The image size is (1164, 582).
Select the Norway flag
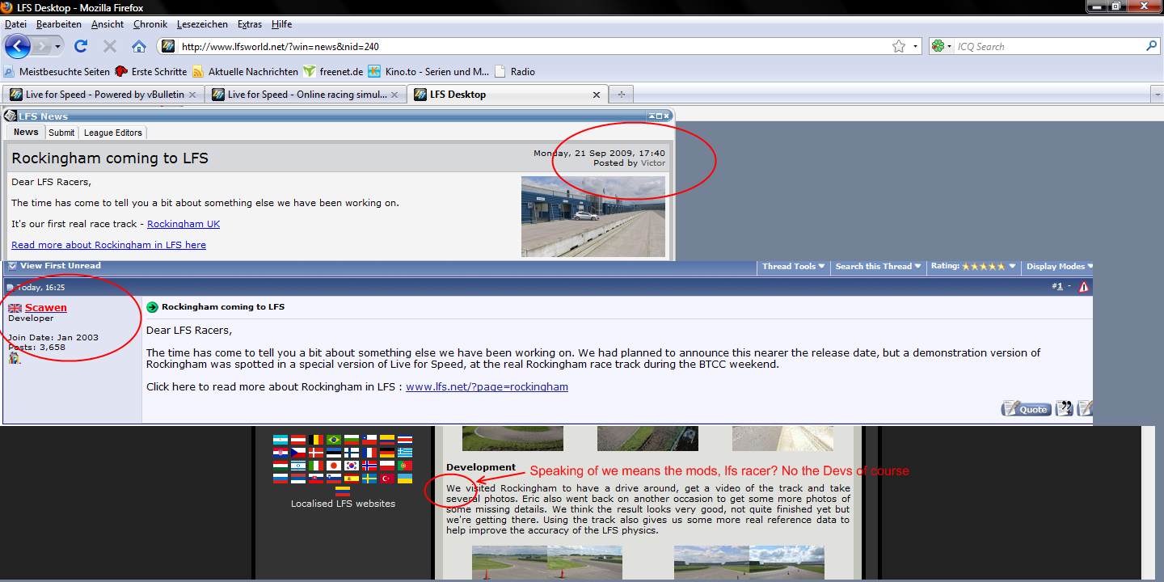coord(369,466)
